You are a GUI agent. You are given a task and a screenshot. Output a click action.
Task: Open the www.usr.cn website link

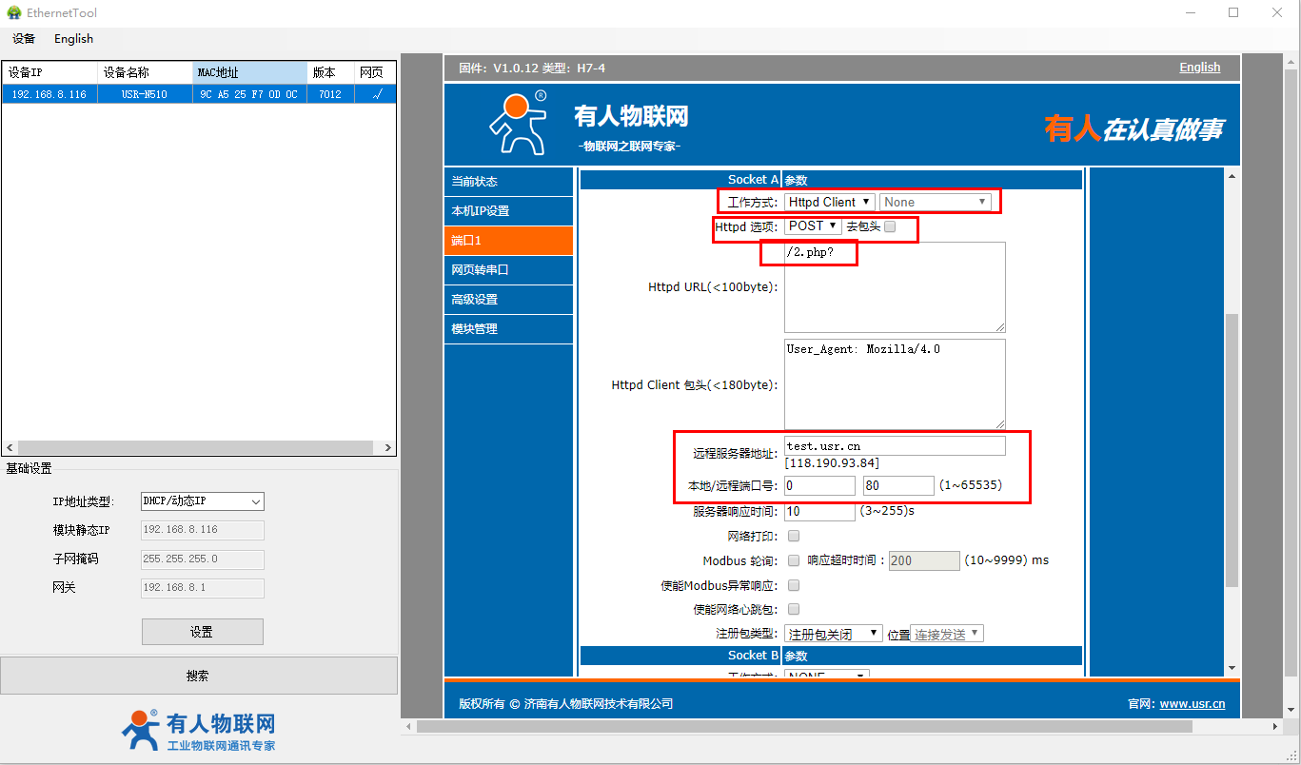pyautogui.click(x=1192, y=704)
